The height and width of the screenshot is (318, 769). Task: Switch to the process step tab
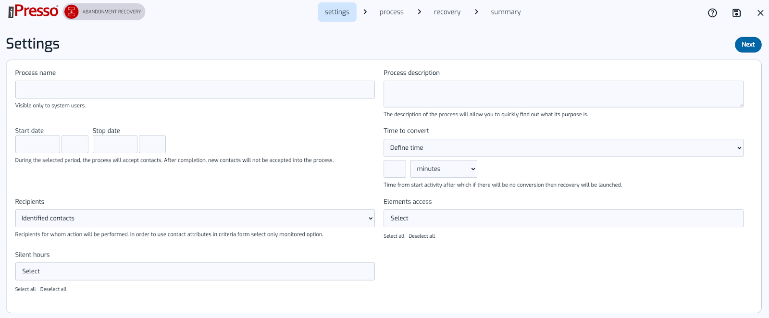point(391,12)
